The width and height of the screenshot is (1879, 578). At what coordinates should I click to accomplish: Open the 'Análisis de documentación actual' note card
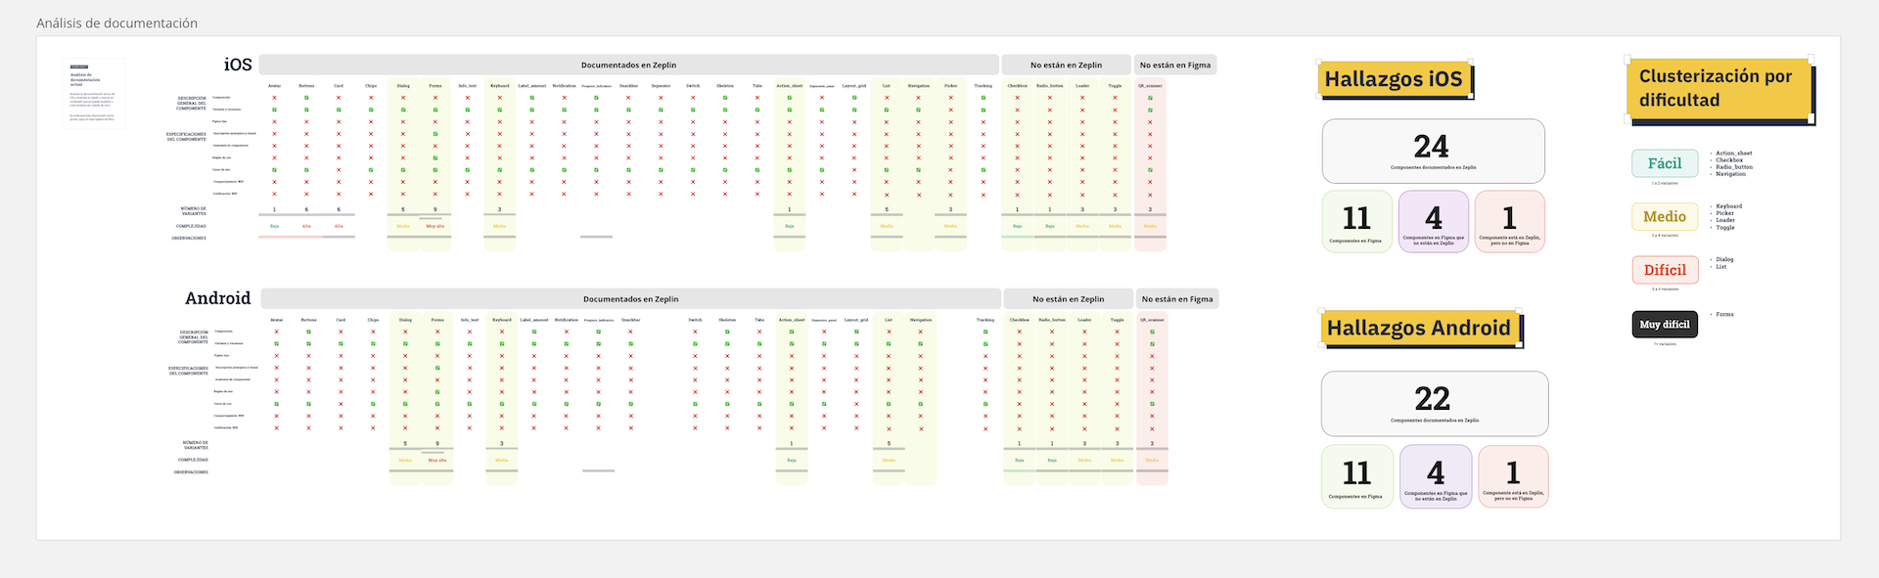94,93
